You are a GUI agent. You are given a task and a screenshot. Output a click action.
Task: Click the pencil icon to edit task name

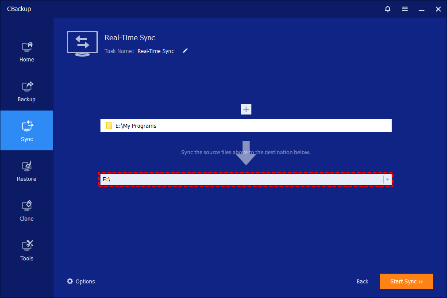click(x=185, y=51)
